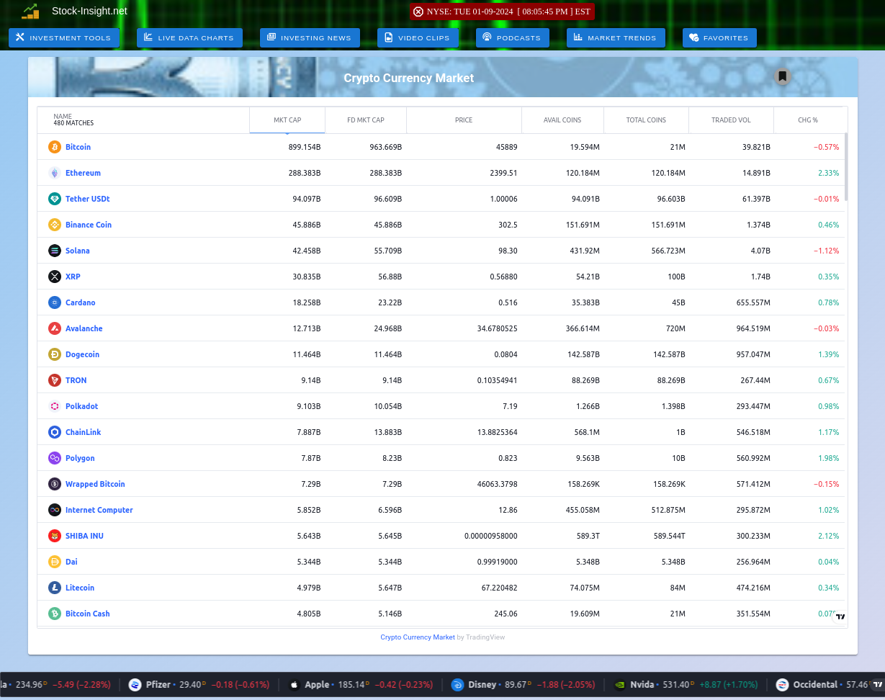885x700 pixels.
Task: Click the NAME column header
Action: 144,120
